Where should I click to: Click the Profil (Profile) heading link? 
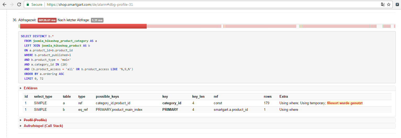(35, 120)
